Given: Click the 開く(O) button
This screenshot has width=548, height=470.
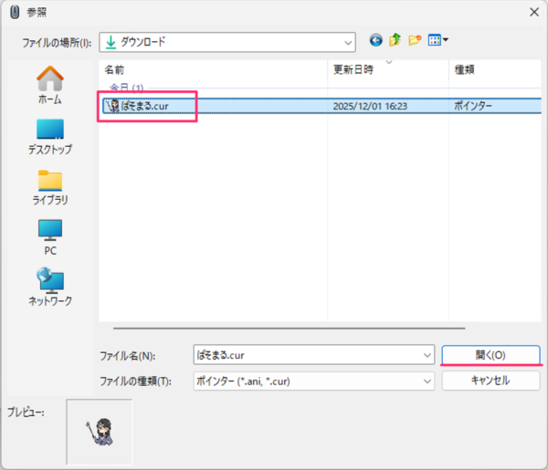Looking at the screenshot, I should (490, 354).
